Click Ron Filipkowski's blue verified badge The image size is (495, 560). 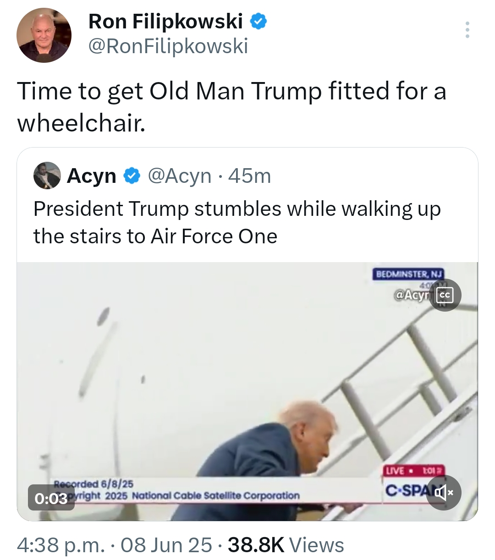(258, 21)
